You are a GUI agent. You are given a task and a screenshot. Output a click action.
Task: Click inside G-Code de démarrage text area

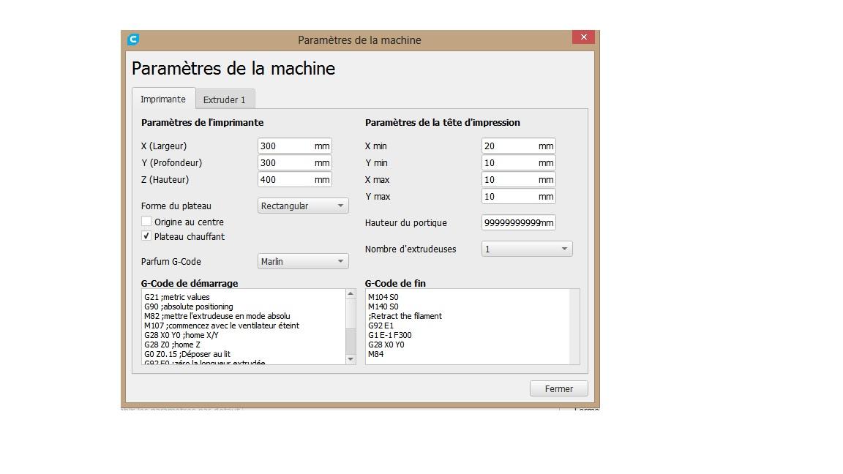(244, 327)
